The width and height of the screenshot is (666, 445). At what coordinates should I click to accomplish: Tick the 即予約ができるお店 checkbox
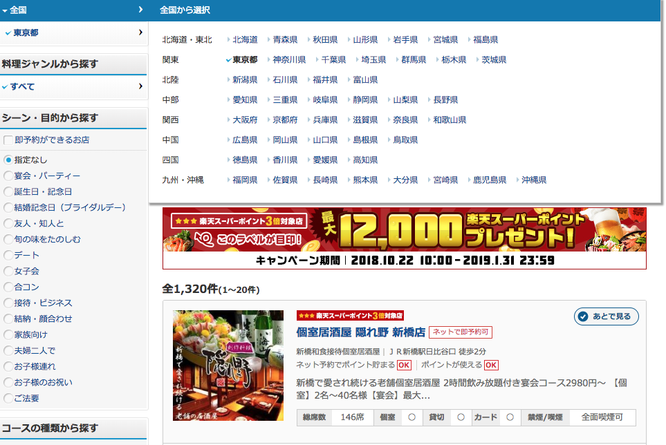click(8, 140)
